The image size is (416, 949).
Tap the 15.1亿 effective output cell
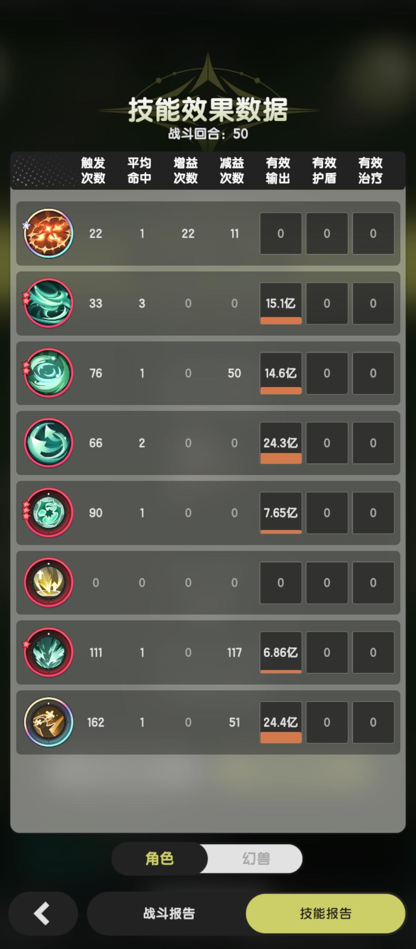tap(281, 303)
